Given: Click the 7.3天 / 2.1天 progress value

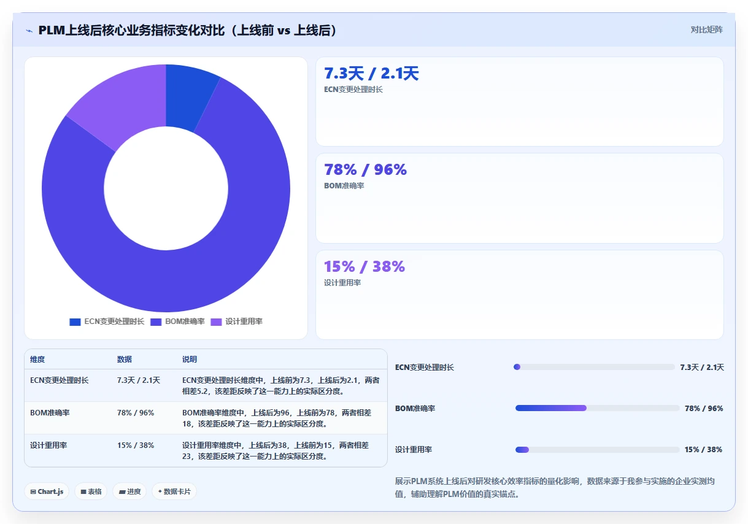Looking at the screenshot, I should pos(702,368).
